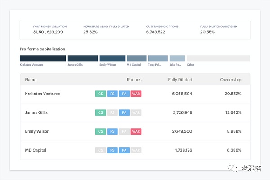
Task: Select the blue PS badge for MD Capital
Action: (112, 150)
